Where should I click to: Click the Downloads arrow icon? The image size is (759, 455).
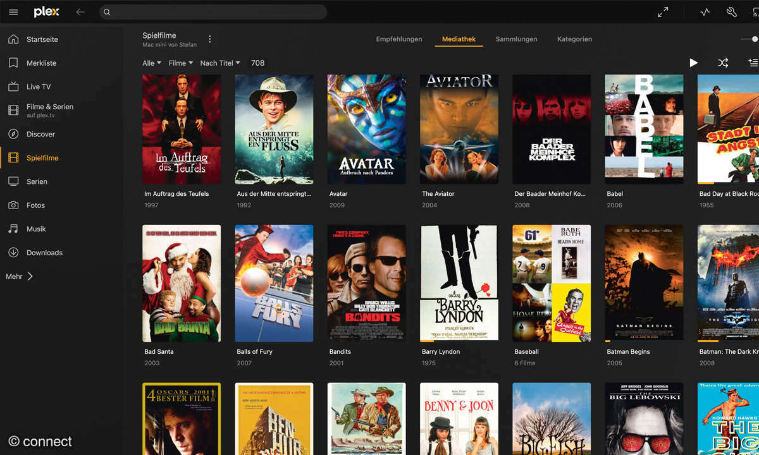tap(13, 253)
